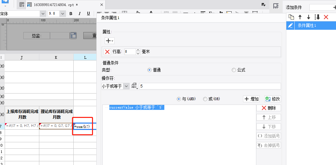Apply underline formatting

[89, 14]
